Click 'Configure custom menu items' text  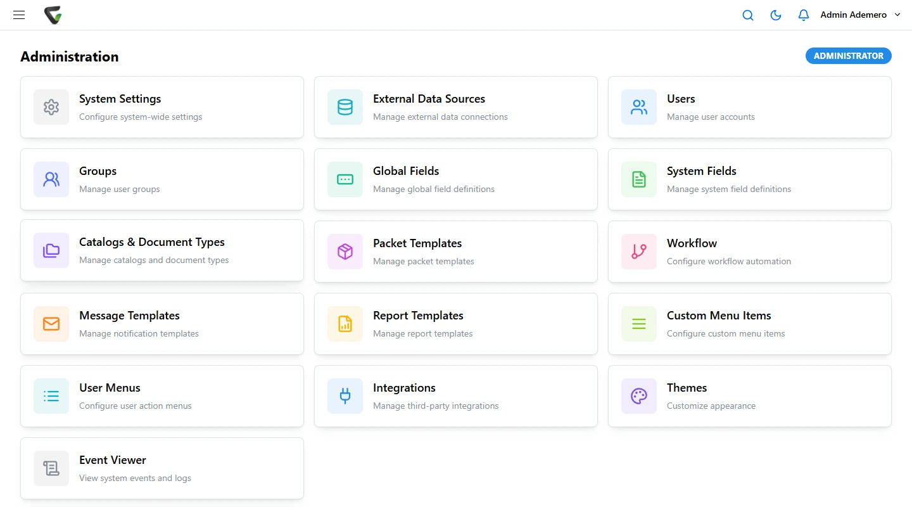726,333
